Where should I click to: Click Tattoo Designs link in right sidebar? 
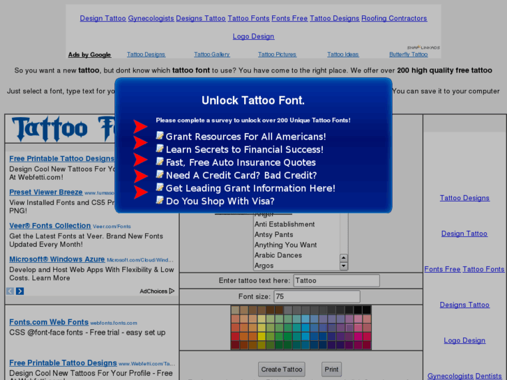pyautogui.click(x=464, y=198)
